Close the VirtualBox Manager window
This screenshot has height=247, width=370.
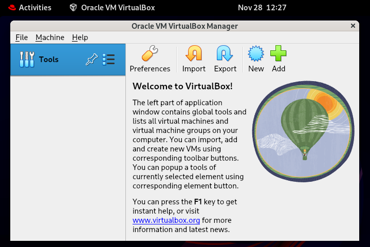(x=353, y=26)
